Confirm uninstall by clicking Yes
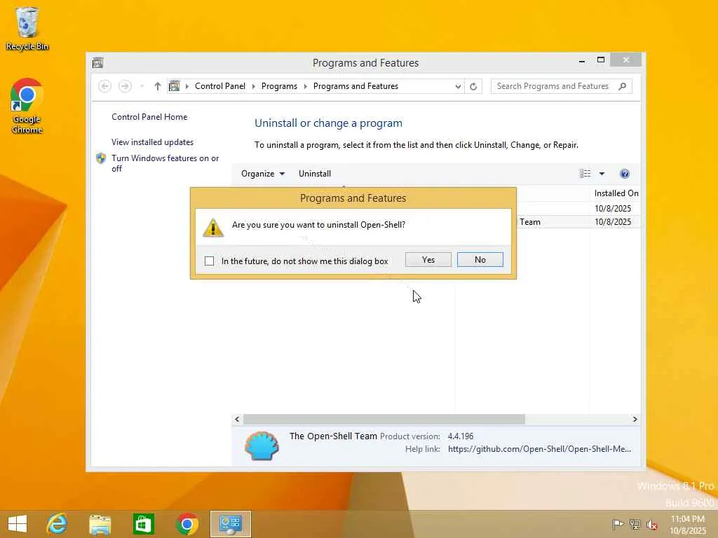718x538 pixels. pyautogui.click(x=428, y=260)
